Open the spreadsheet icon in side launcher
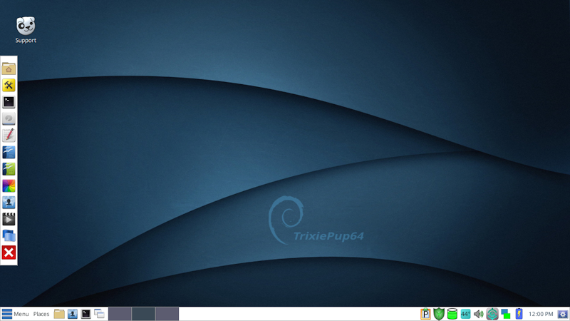 9,169
